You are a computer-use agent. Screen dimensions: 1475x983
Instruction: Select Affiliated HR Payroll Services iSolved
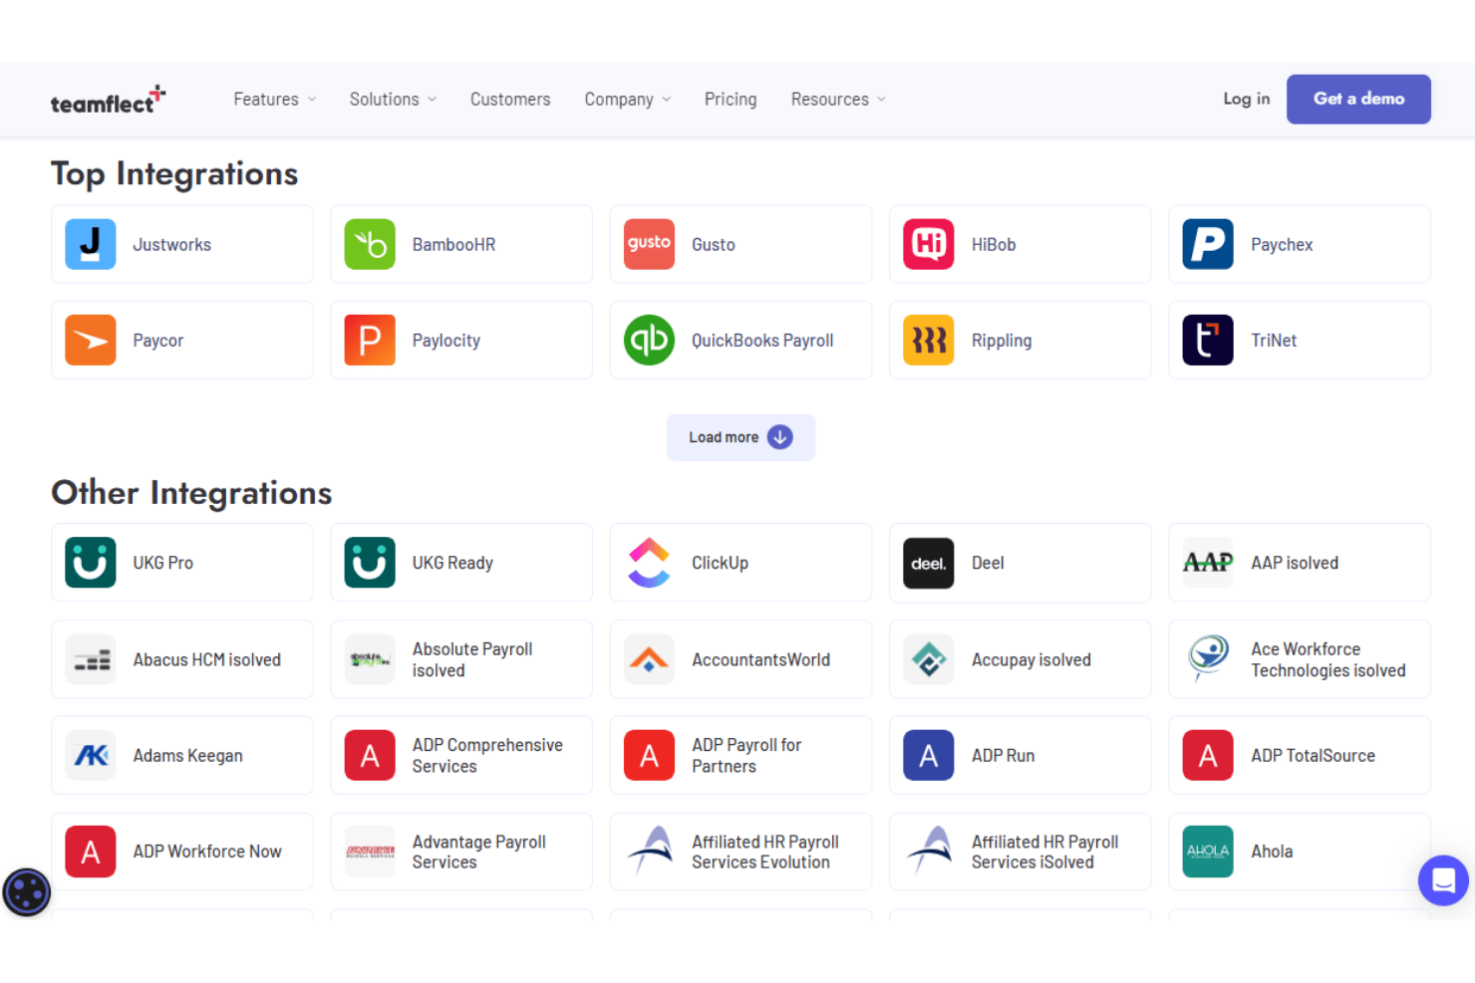click(x=1044, y=852)
